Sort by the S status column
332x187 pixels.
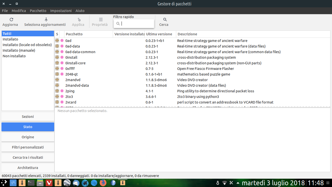57,34
